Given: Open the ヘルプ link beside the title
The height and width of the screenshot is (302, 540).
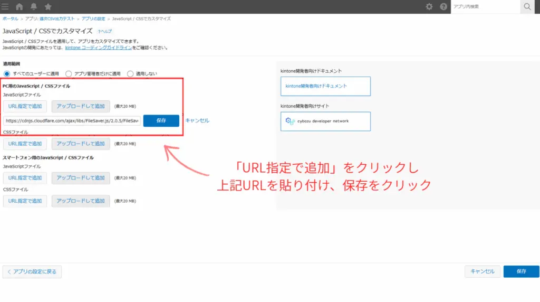Looking at the screenshot, I should (x=105, y=31).
